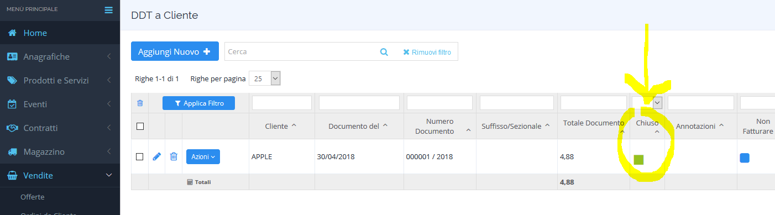775x215 pixels.
Task: Expand Eventi using its chevron arrow
Action: point(109,104)
